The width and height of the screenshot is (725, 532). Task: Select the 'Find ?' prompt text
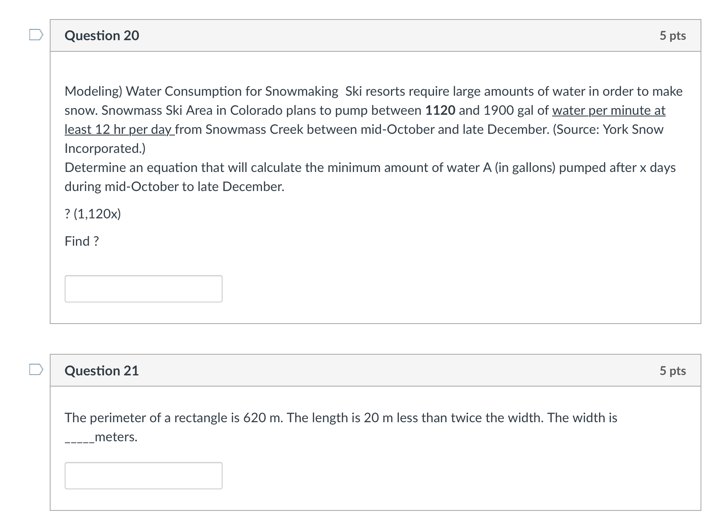(81, 240)
